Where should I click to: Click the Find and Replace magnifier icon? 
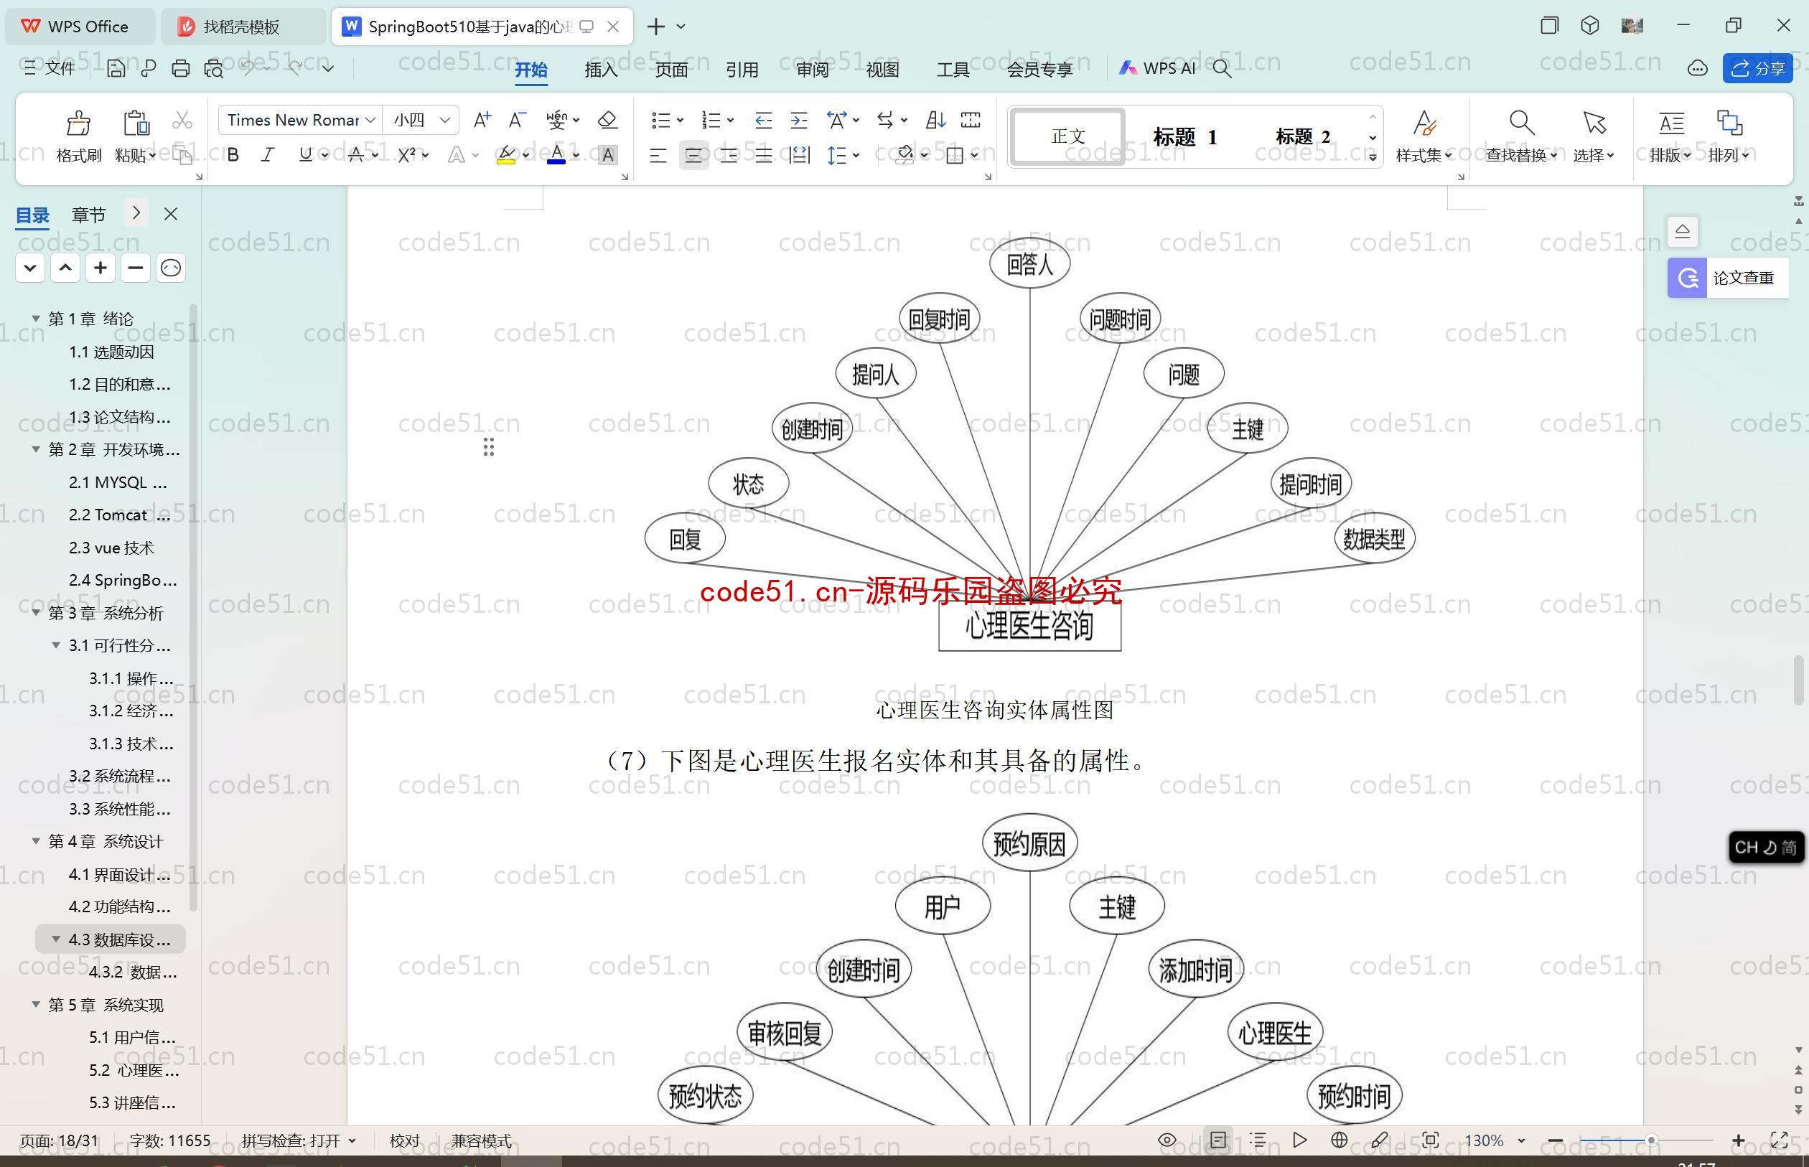pos(1521,123)
